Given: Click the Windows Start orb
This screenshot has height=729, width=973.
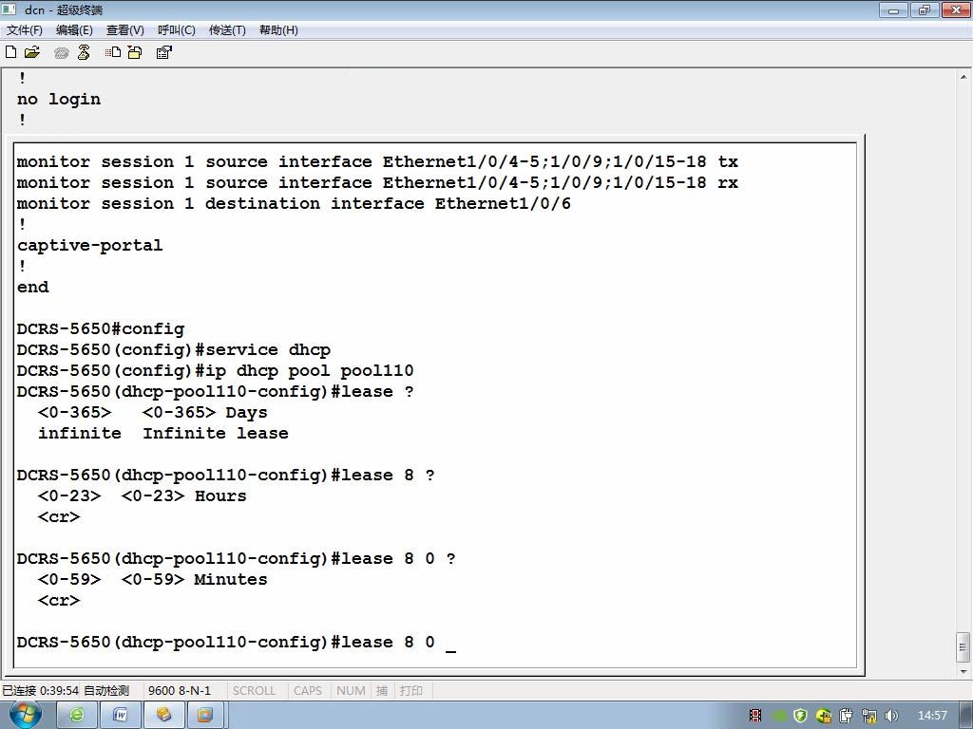Looking at the screenshot, I should pyautogui.click(x=26, y=714).
